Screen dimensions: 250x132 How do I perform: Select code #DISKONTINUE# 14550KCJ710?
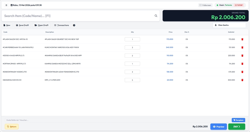click(x=15, y=72)
